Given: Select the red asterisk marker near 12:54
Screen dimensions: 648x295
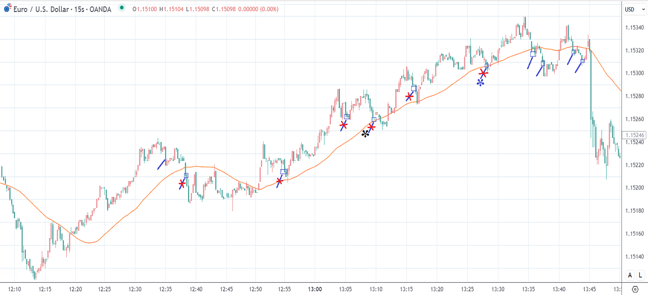Looking at the screenshot, I should tap(279, 181).
